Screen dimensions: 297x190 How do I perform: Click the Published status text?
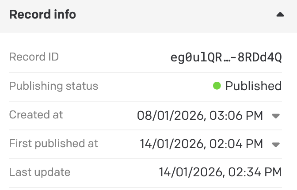pyautogui.click(x=253, y=86)
